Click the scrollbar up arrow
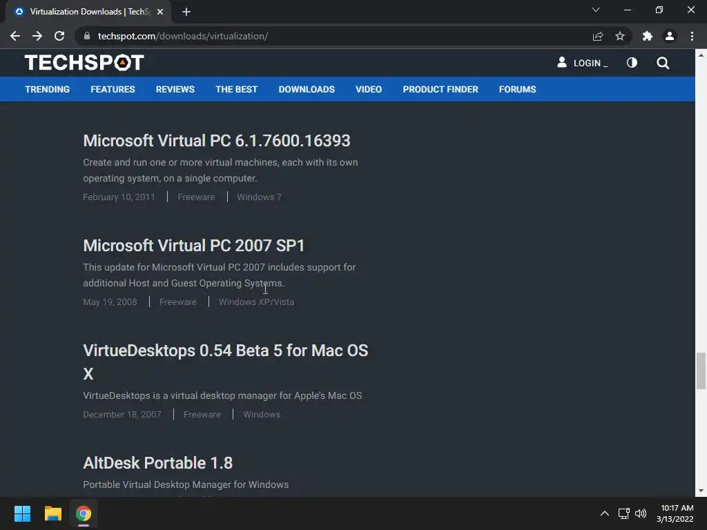 coord(701,55)
